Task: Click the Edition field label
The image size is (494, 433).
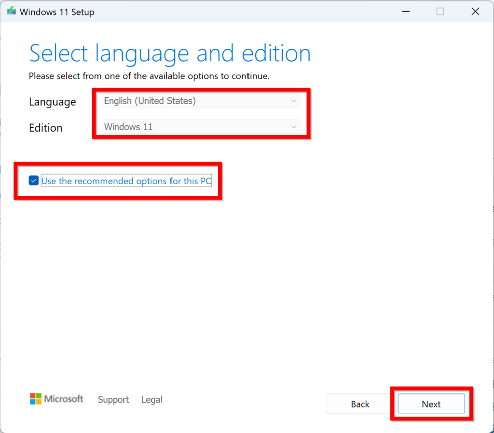Action: pos(45,128)
